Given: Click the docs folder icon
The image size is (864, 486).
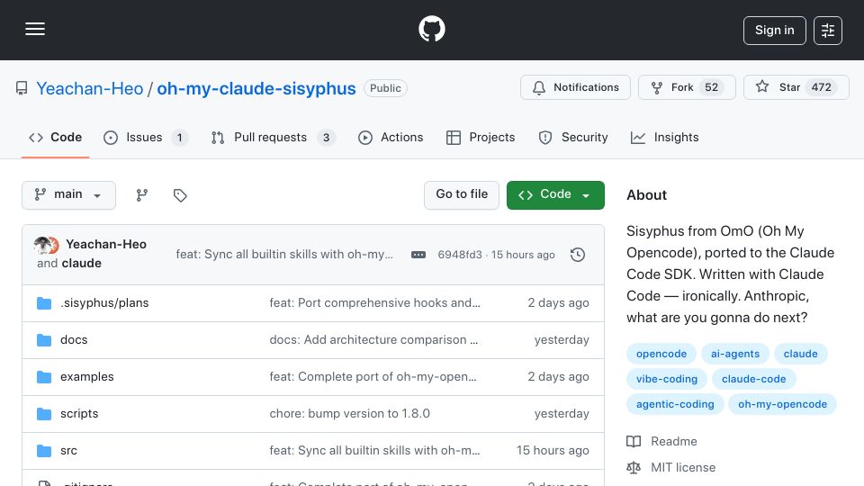Looking at the screenshot, I should click(43, 340).
